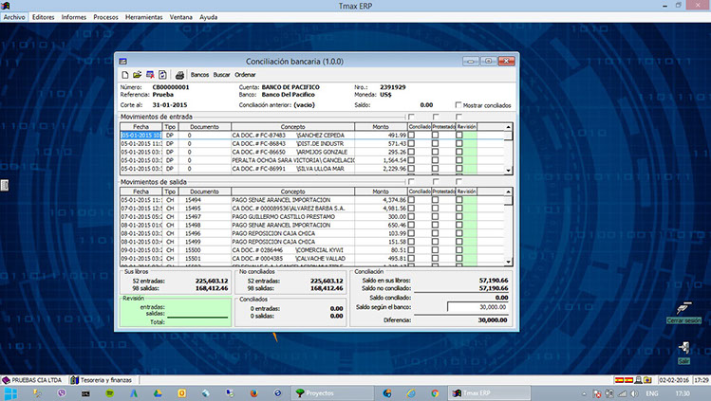This screenshot has width=711, height=401.
Task: Open the Herramientas menu
Action: [143, 17]
